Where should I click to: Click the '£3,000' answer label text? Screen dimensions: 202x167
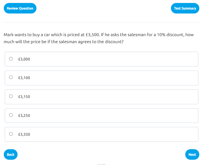24,59
